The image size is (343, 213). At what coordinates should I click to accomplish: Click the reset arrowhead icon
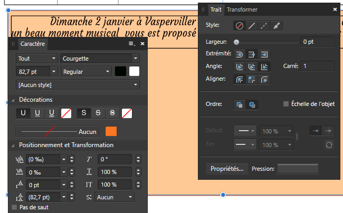[329, 145]
